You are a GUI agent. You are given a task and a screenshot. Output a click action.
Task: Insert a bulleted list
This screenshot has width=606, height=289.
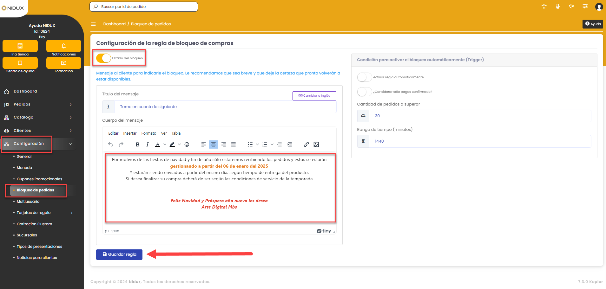[x=250, y=144]
